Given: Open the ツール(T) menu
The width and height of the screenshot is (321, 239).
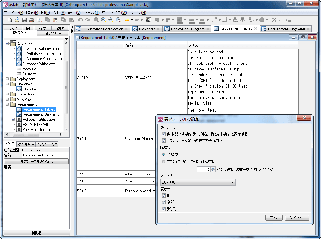Looking at the screenshot, I should (91, 13).
